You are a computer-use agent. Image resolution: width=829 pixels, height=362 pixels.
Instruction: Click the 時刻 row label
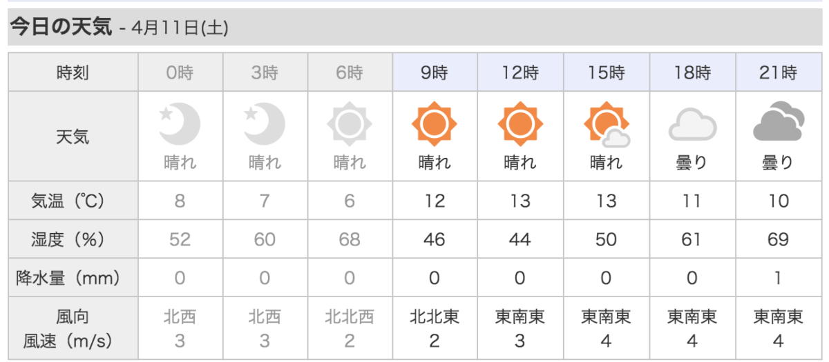[73, 72]
